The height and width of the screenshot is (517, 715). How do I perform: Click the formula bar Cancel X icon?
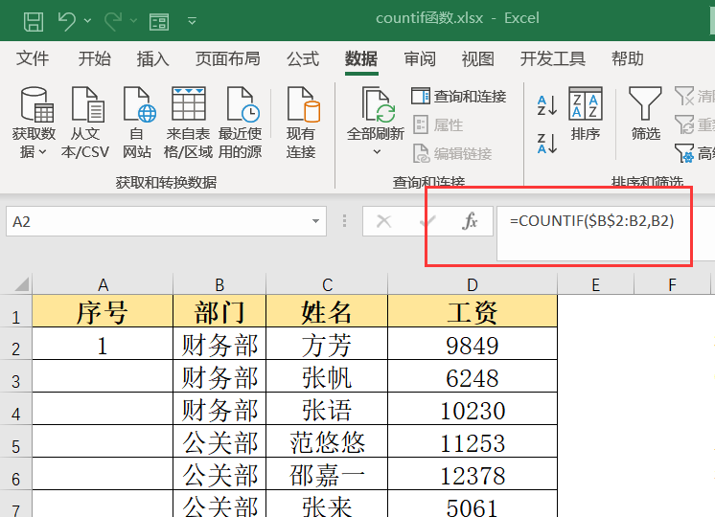tap(384, 221)
